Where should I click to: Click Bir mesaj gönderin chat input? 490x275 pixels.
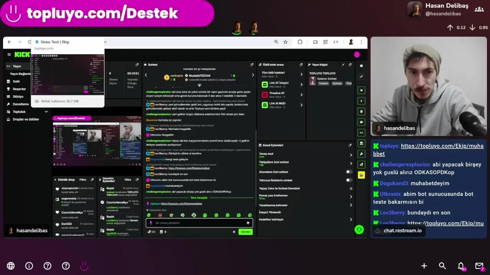[199, 223]
